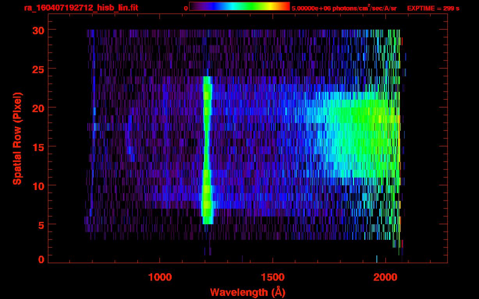479x299 pixels.
Task: Click the 1000 tick label on wavelength axis
Action: tap(160, 277)
